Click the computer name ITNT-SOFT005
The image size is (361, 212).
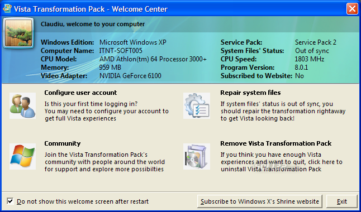pyautogui.click(x=121, y=51)
